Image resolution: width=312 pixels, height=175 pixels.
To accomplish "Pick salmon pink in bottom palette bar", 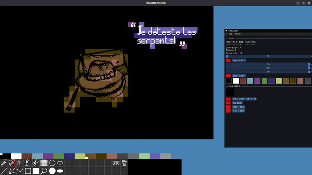I will click(x=112, y=156).
